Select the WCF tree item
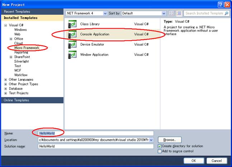232x167 pixels. (18, 70)
